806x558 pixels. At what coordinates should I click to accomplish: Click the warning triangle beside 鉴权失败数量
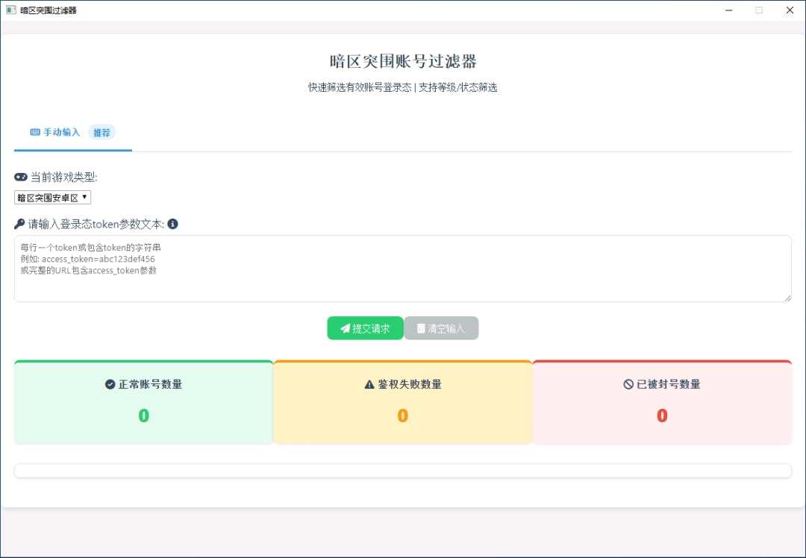pos(369,384)
